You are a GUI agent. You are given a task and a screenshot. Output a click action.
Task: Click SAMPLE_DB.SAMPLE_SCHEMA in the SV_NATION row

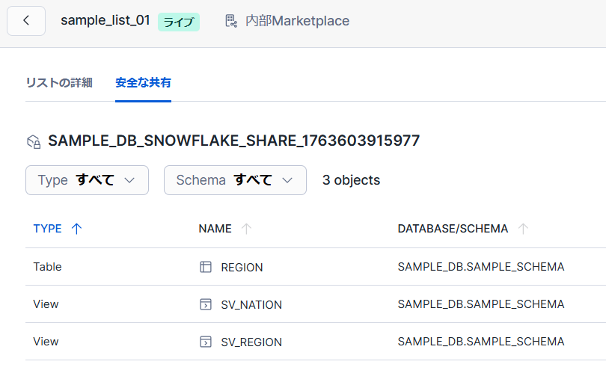[x=481, y=304]
